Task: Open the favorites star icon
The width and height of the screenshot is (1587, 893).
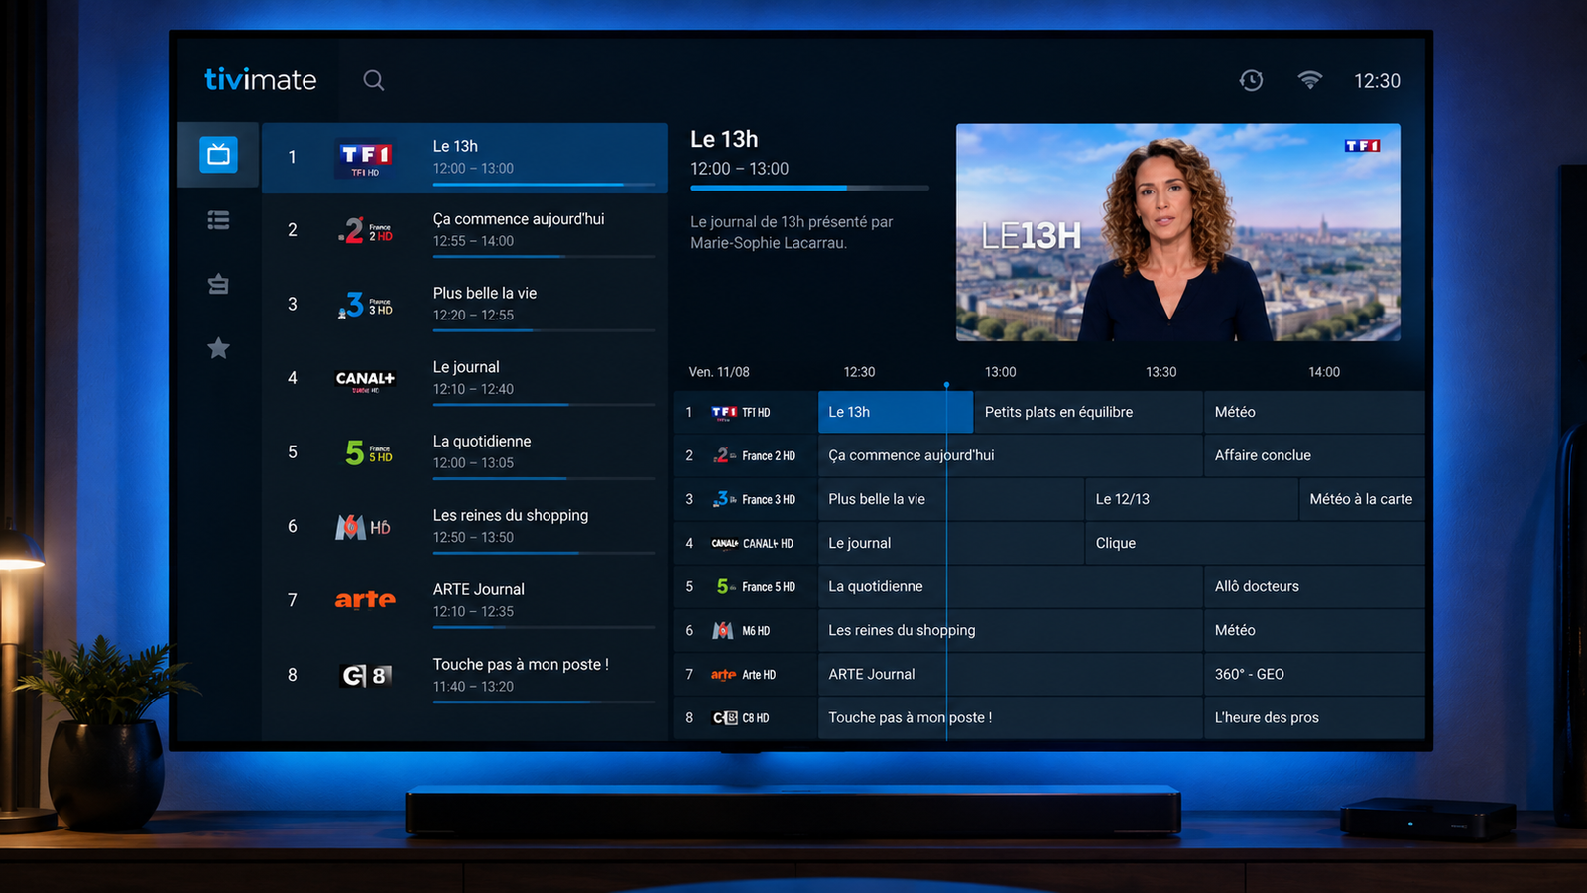Action: click(218, 348)
